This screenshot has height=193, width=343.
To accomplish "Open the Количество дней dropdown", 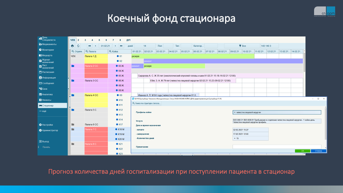I will (250, 138).
